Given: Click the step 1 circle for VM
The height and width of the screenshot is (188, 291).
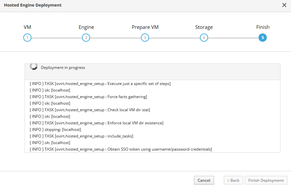Looking at the screenshot, I should [x=27, y=38].
